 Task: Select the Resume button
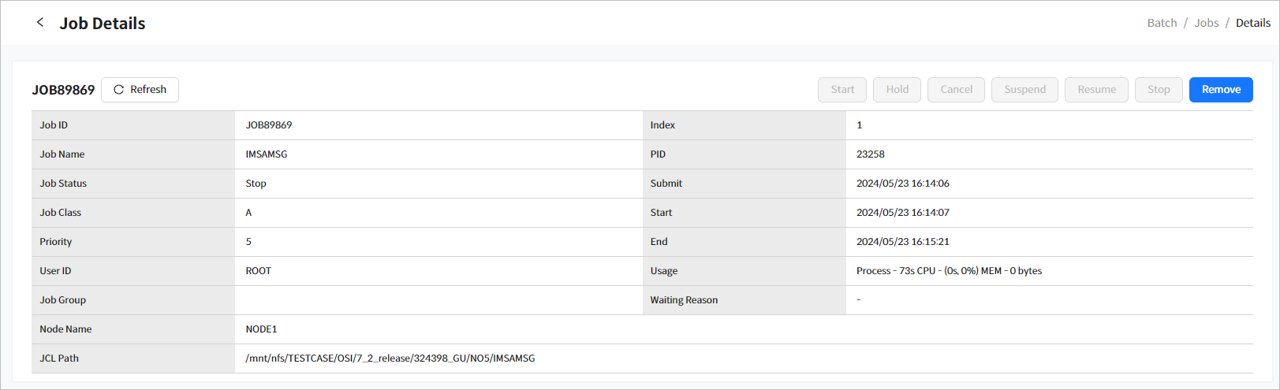click(1096, 90)
